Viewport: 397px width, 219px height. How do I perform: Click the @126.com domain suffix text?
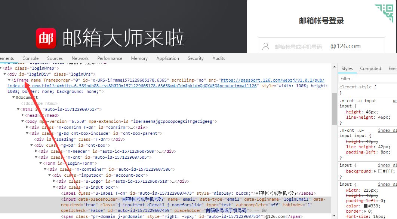345,46
